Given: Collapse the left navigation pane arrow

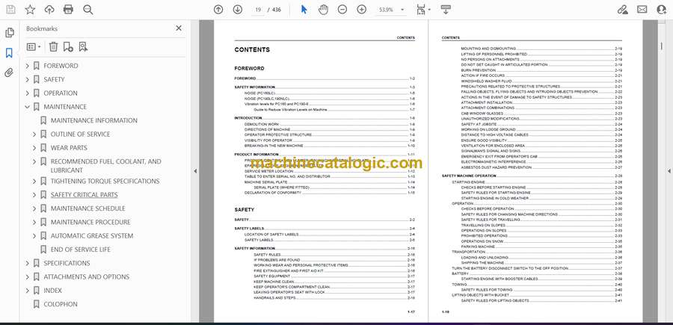Looking at the screenshot, I should click(x=195, y=171).
